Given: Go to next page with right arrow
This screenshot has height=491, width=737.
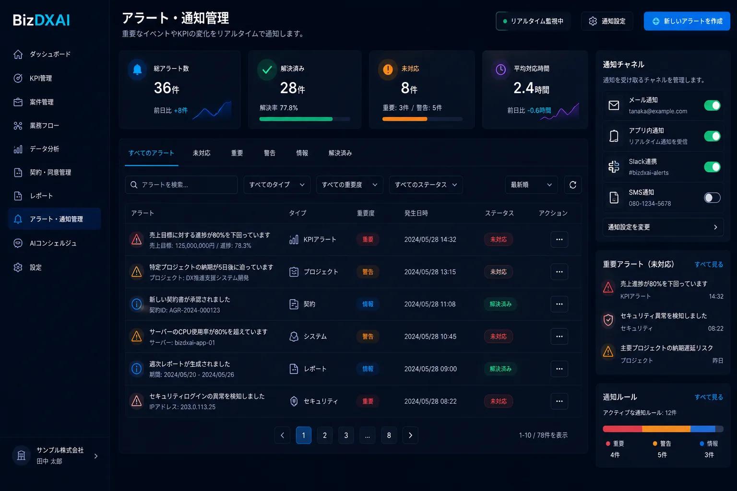Looking at the screenshot, I should click(x=410, y=435).
